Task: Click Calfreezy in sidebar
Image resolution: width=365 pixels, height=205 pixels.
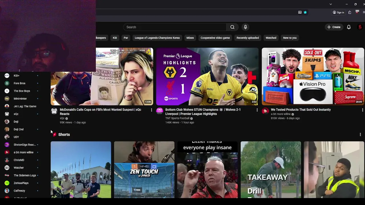Action: (x=19, y=191)
